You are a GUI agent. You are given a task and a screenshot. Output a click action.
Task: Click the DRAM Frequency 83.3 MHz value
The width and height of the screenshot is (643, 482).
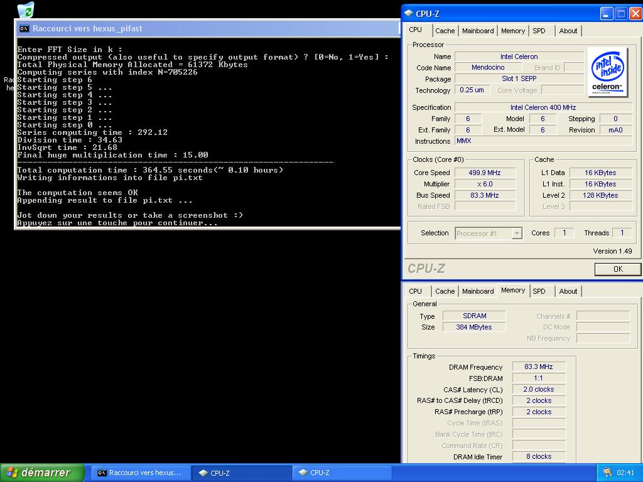pos(539,367)
